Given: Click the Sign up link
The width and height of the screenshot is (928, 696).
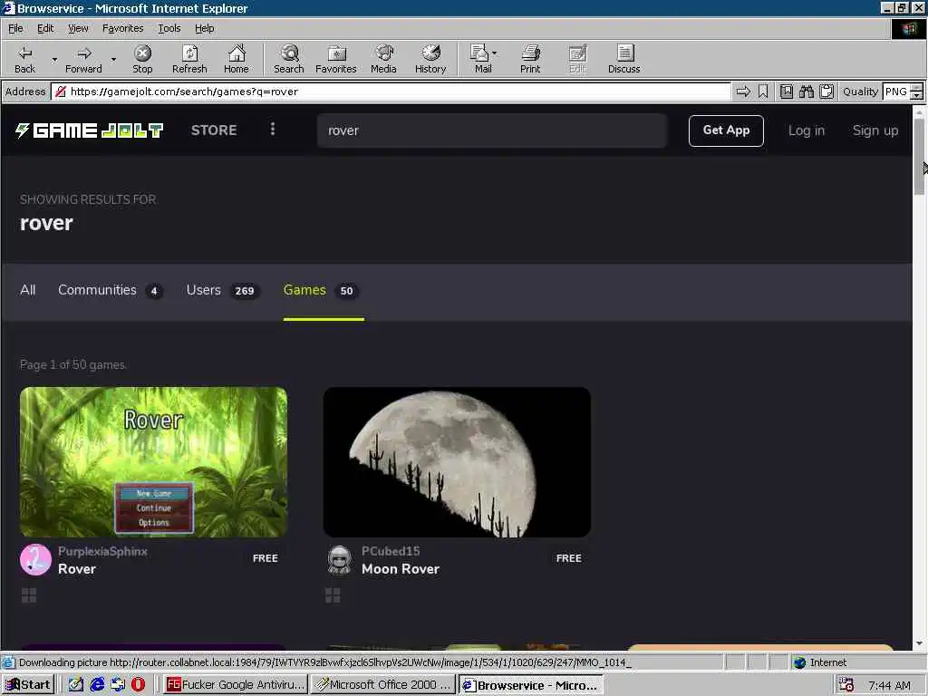Looking at the screenshot, I should [875, 130].
